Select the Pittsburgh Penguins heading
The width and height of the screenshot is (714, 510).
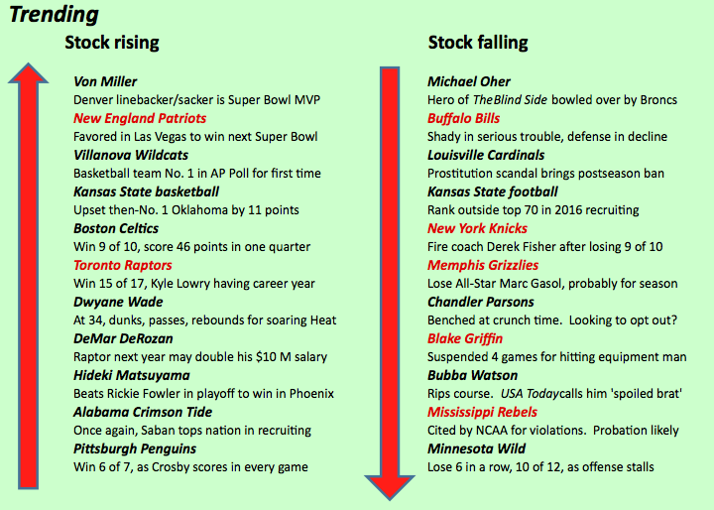[x=135, y=448]
